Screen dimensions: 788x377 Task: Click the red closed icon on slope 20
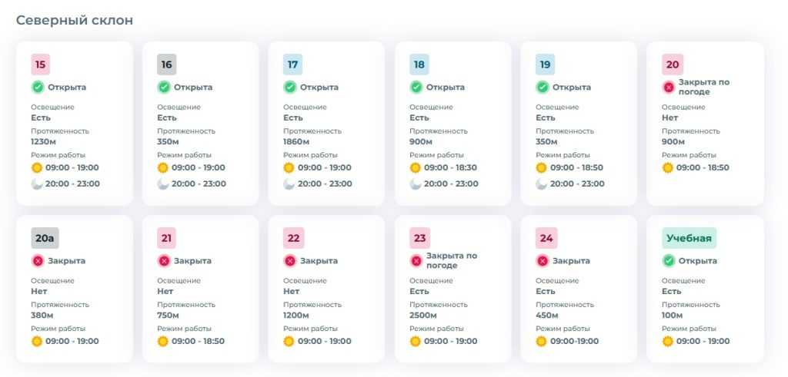669,88
